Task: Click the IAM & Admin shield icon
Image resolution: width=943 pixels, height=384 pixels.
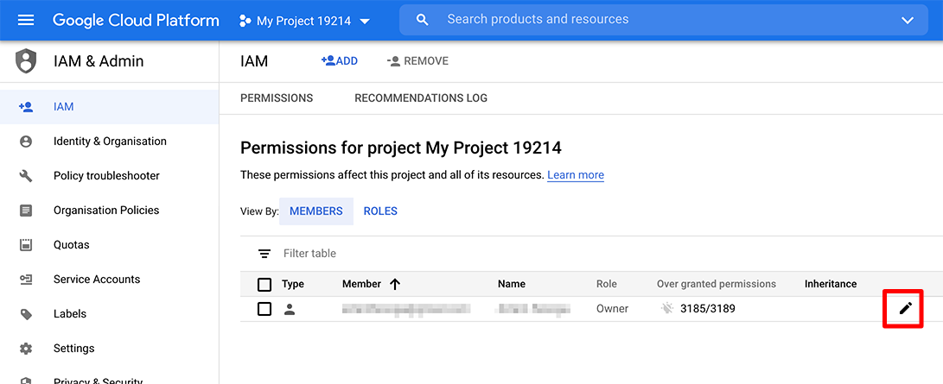Action: coord(26,61)
